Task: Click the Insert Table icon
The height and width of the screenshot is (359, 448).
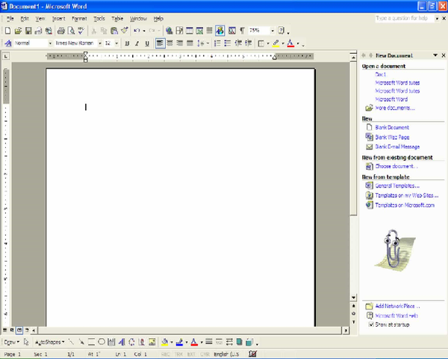Action: [x=190, y=31]
